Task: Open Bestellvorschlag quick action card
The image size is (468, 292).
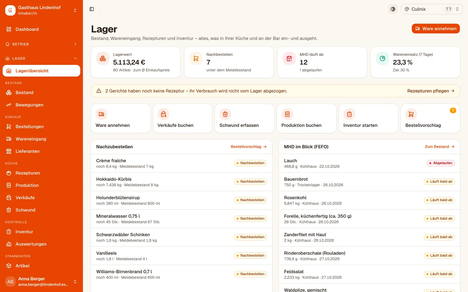Action: (430, 119)
